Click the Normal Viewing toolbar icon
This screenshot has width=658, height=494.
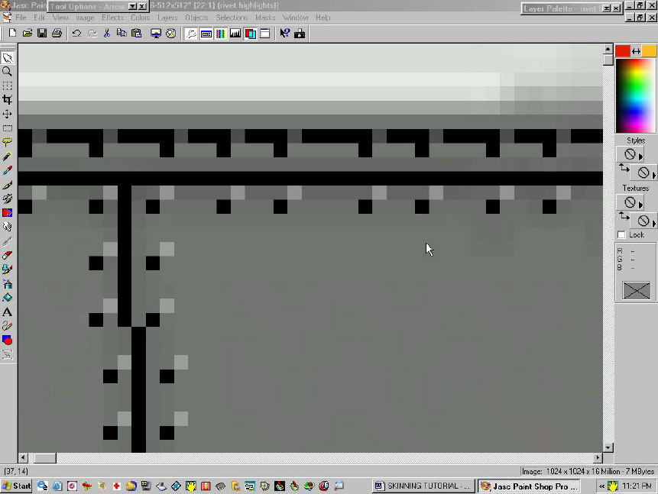[x=170, y=33]
